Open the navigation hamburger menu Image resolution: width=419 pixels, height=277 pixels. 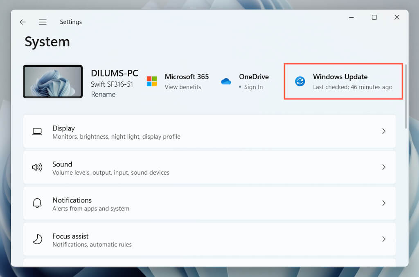[43, 22]
